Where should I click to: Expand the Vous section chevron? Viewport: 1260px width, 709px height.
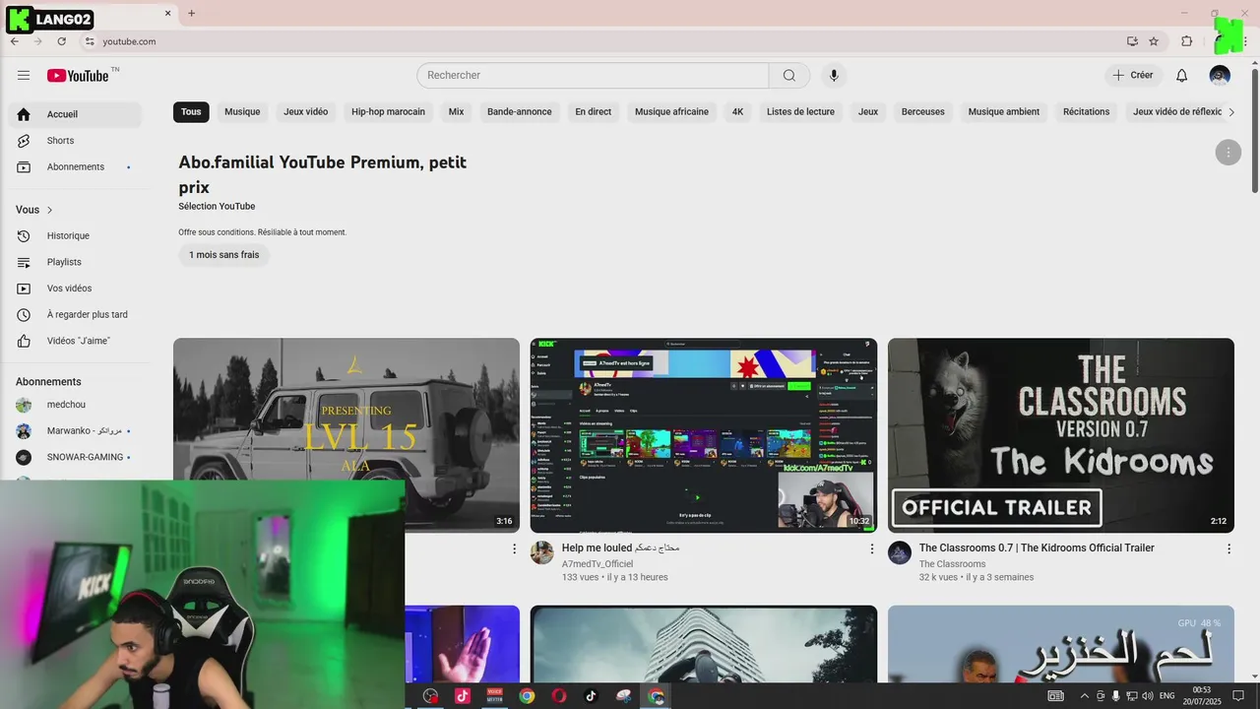(x=49, y=210)
